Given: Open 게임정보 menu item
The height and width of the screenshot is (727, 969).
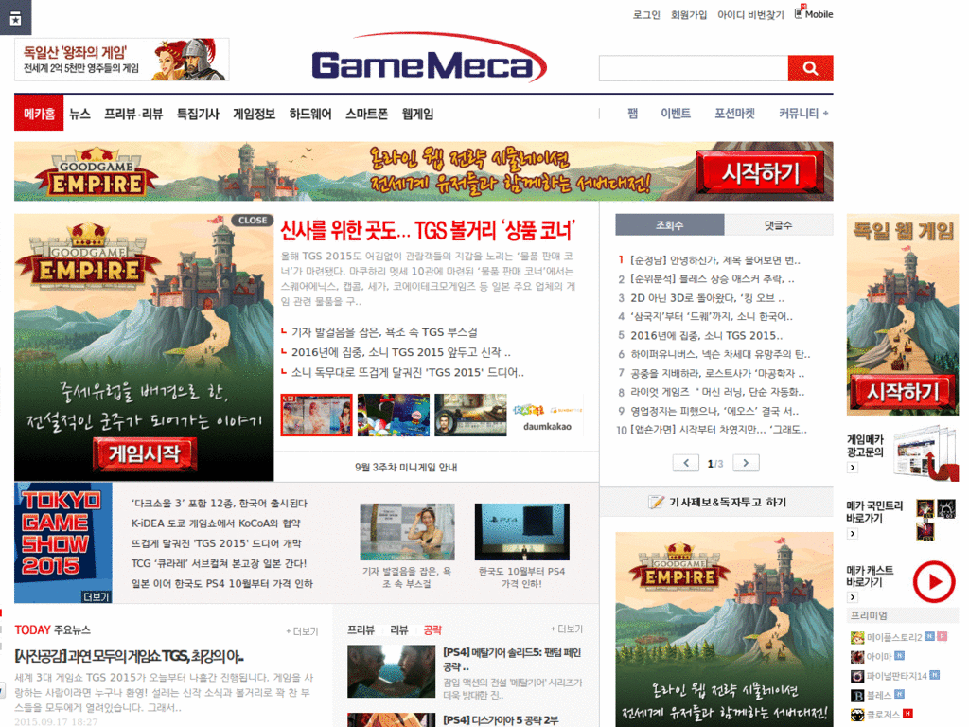Looking at the screenshot, I should click(254, 114).
